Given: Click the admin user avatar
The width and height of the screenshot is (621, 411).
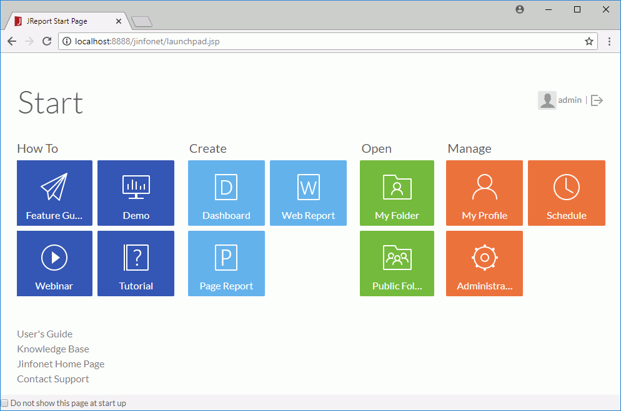Looking at the screenshot, I should pos(547,100).
